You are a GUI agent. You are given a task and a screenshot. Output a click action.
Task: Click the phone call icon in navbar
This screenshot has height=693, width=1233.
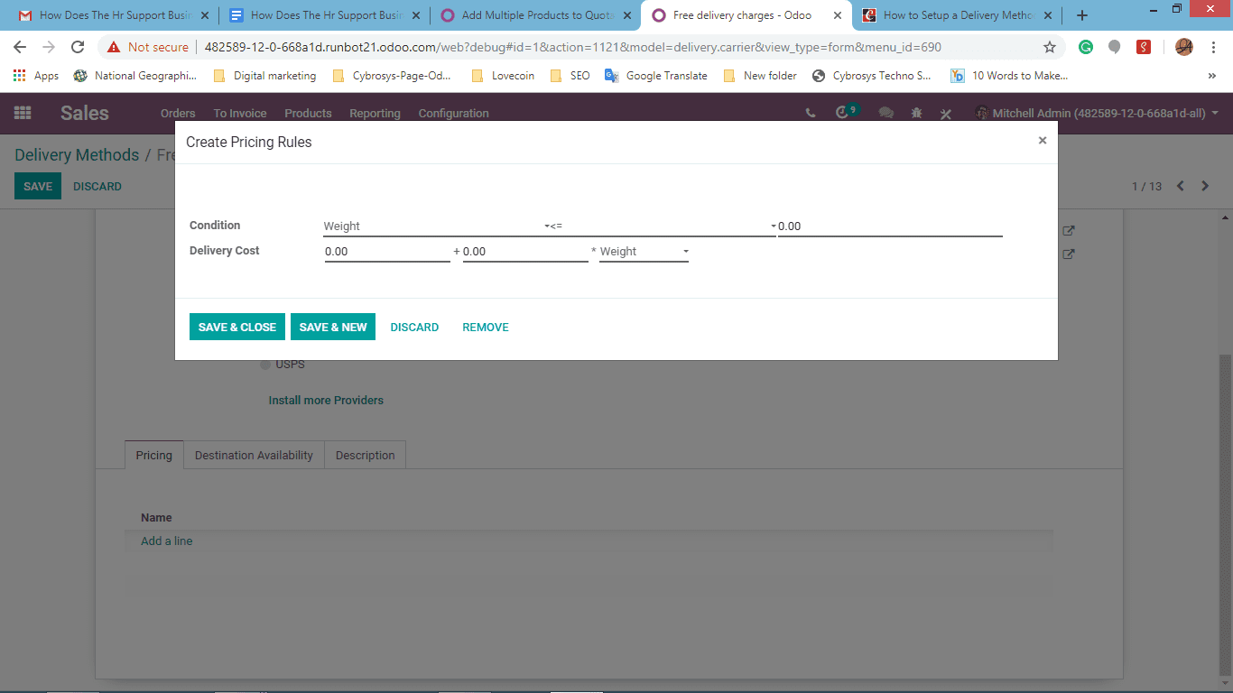pyautogui.click(x=811, y=113)
